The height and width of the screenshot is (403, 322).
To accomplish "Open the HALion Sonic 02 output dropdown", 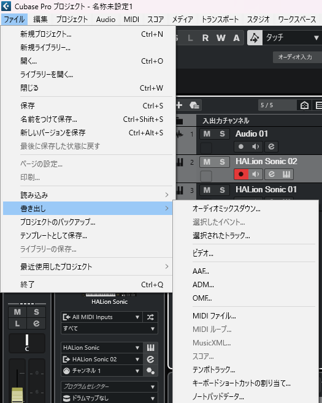I will click(102, 360).
